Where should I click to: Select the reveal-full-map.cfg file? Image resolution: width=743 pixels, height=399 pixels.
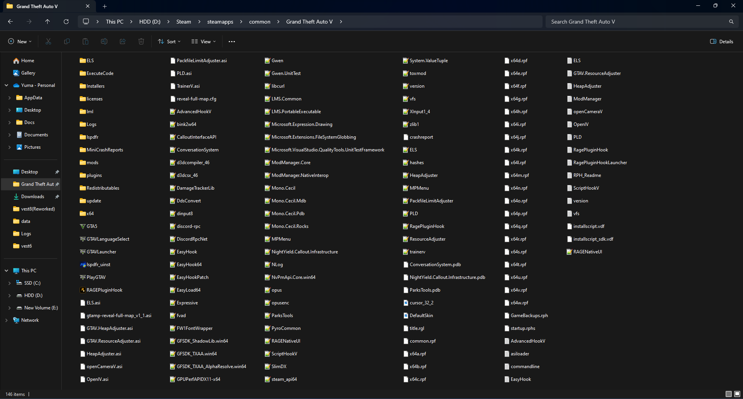coord(193,99)
